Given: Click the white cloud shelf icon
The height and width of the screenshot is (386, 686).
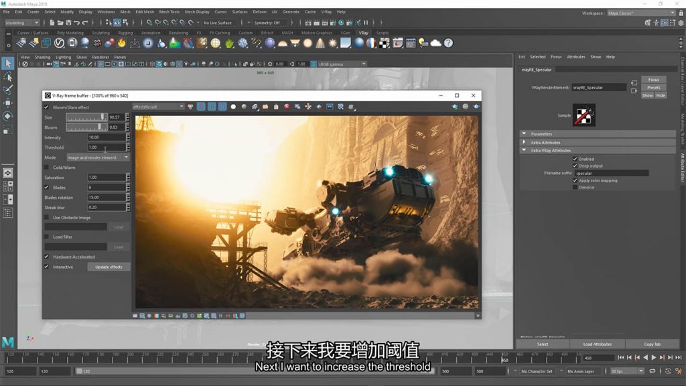Looking at the screenshot, I should [435, 43].
